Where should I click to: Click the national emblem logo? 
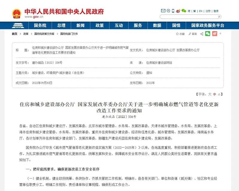[16, 14]
